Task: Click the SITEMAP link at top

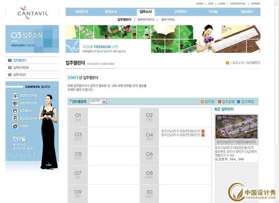Action: (256, 4)
